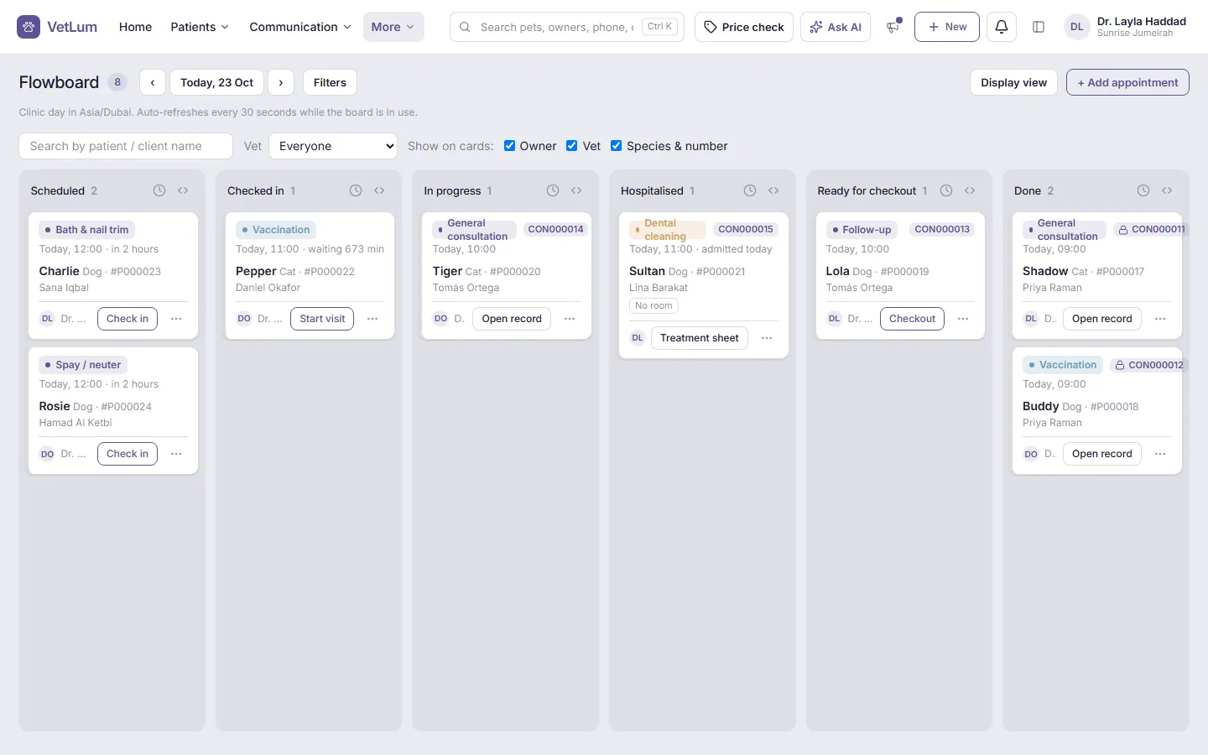Click the clock icon in Hospitalised column
1208x755 pixels.
(750, 190)
